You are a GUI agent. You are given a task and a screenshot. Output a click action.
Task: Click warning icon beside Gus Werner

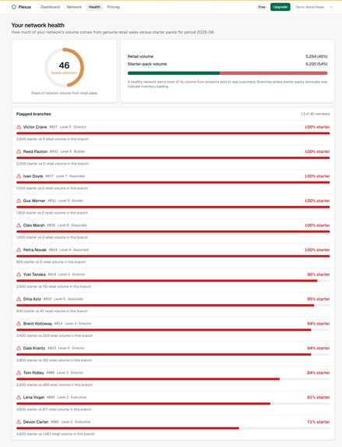click(19, 200)
